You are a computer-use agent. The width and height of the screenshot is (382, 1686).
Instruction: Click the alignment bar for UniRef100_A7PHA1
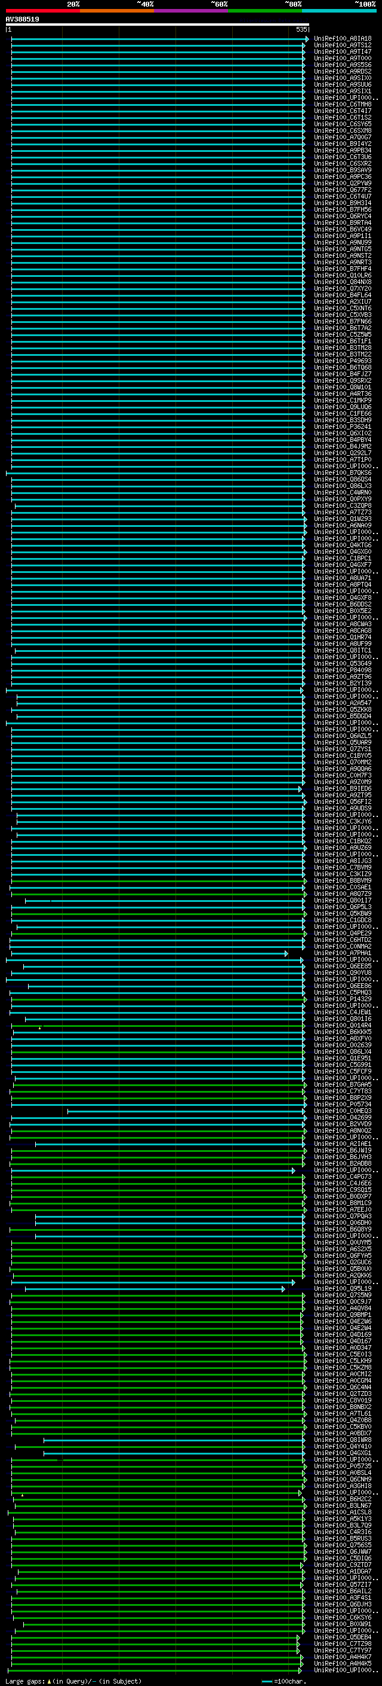click(149, 953)
